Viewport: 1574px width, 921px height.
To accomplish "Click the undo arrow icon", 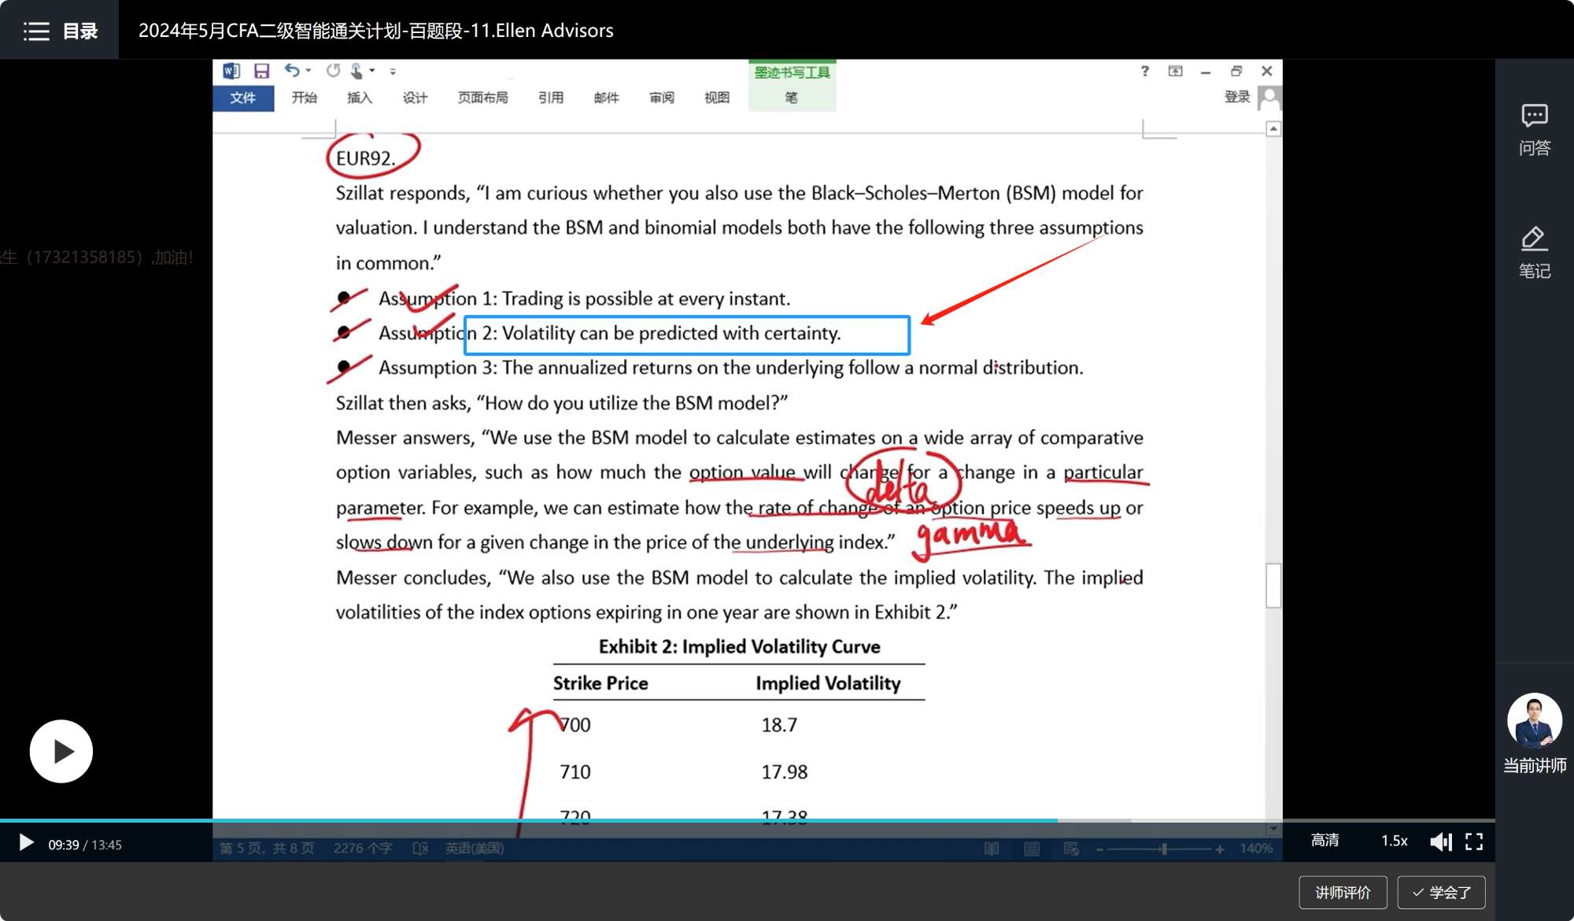I will click(x=291, y=71).
